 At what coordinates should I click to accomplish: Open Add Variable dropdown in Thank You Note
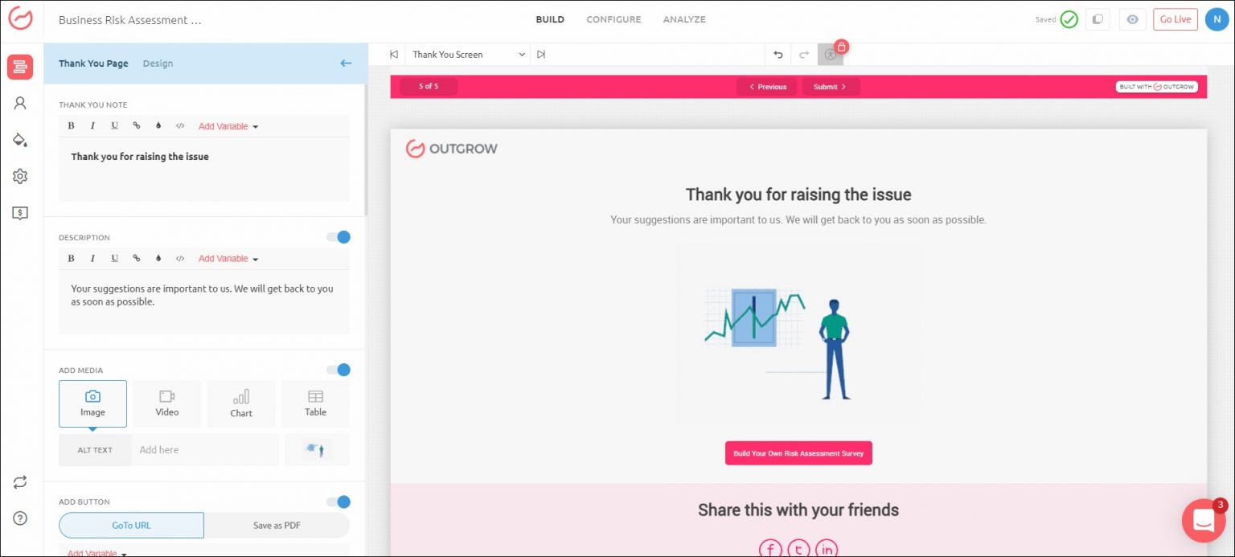[x=228, y=126]
